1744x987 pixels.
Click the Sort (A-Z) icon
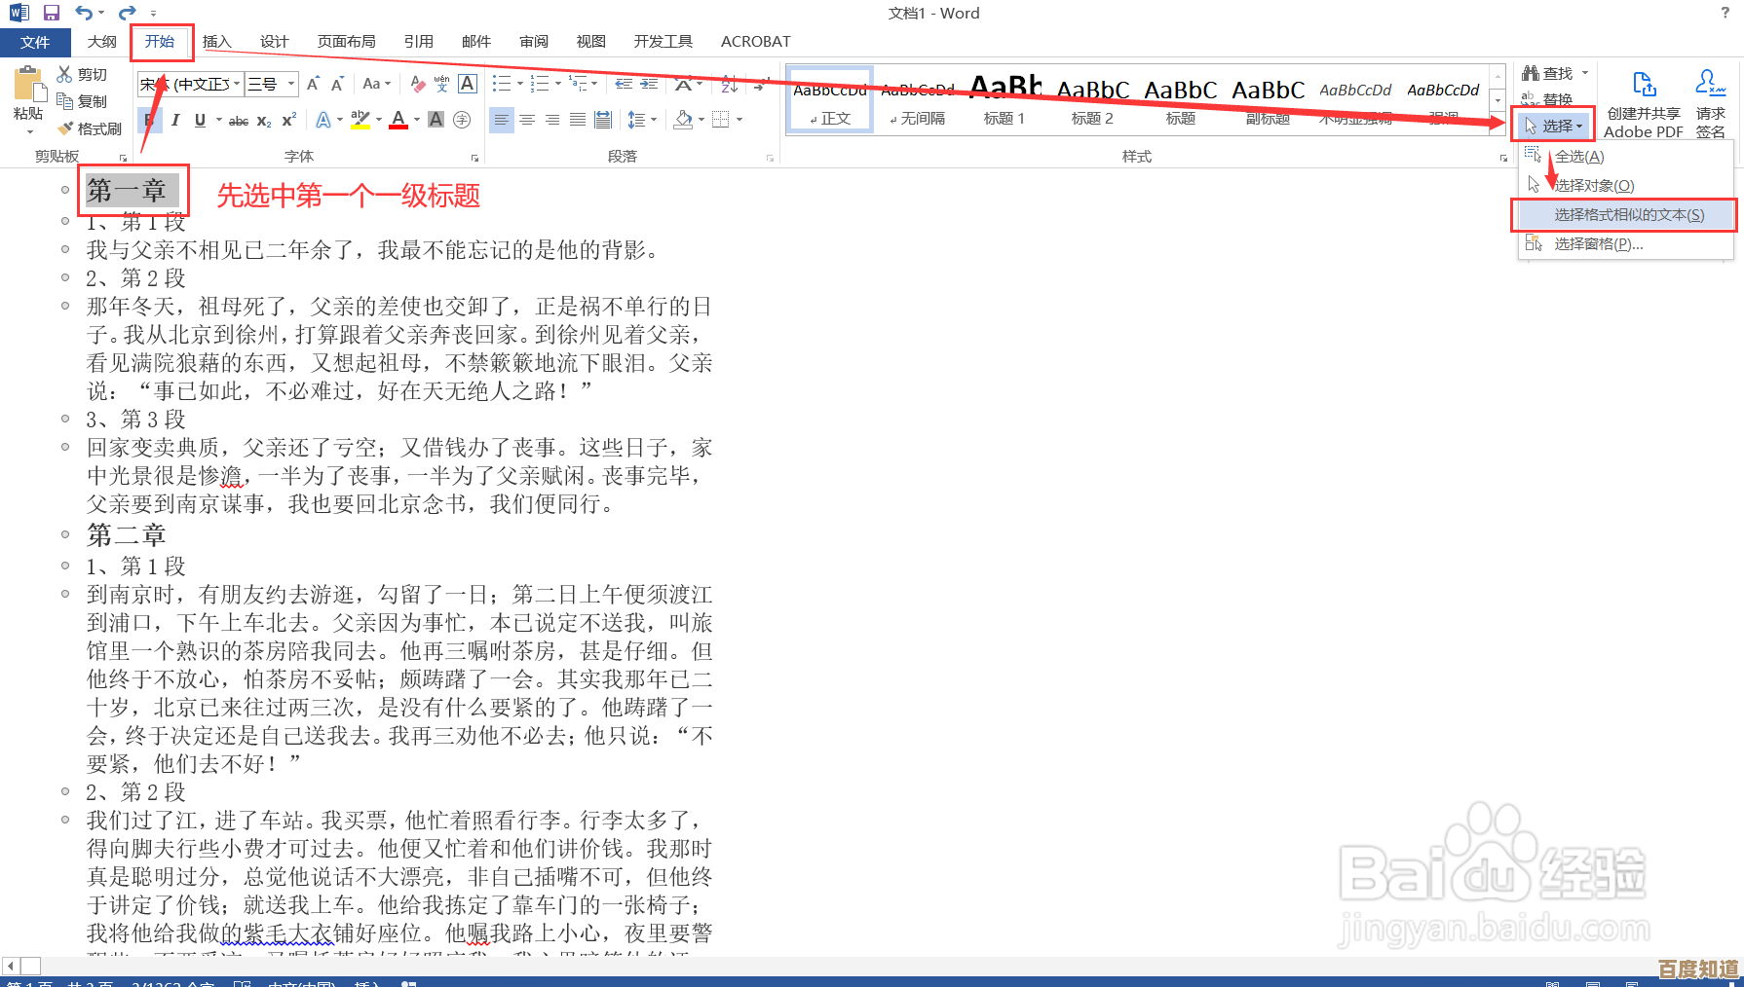[x=730, y=85]
